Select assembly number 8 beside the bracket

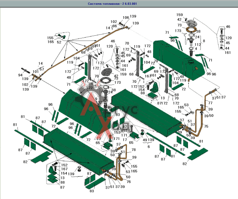click(204, 41)
